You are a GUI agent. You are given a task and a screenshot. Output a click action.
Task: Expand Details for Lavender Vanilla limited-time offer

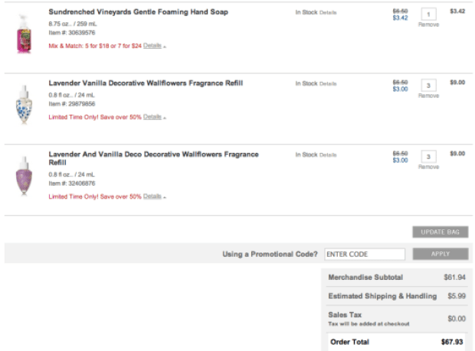coord(152,117)
